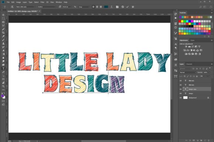Add an Invert adjustment
Viewport: 214px width, 142px height.
(186, 54)
